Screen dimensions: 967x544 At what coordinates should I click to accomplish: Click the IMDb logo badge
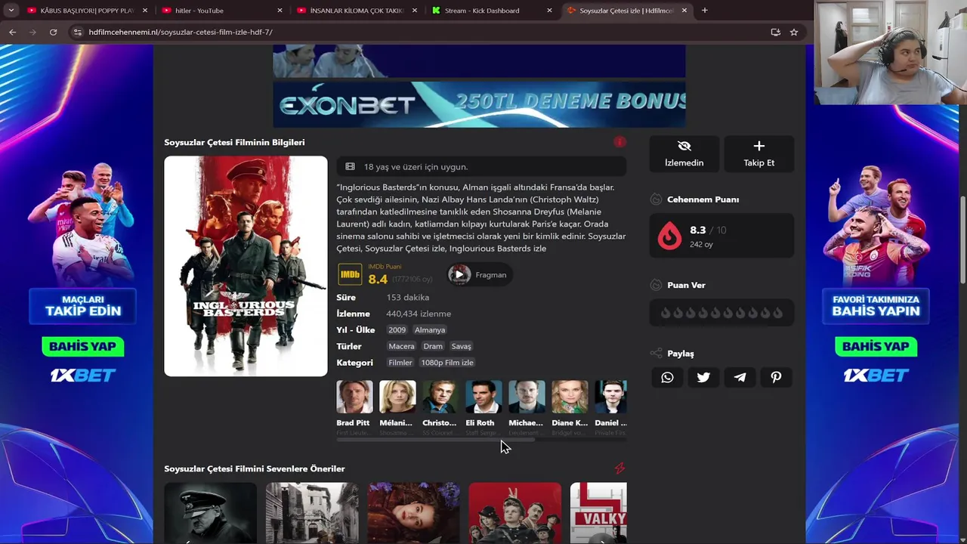350,274
